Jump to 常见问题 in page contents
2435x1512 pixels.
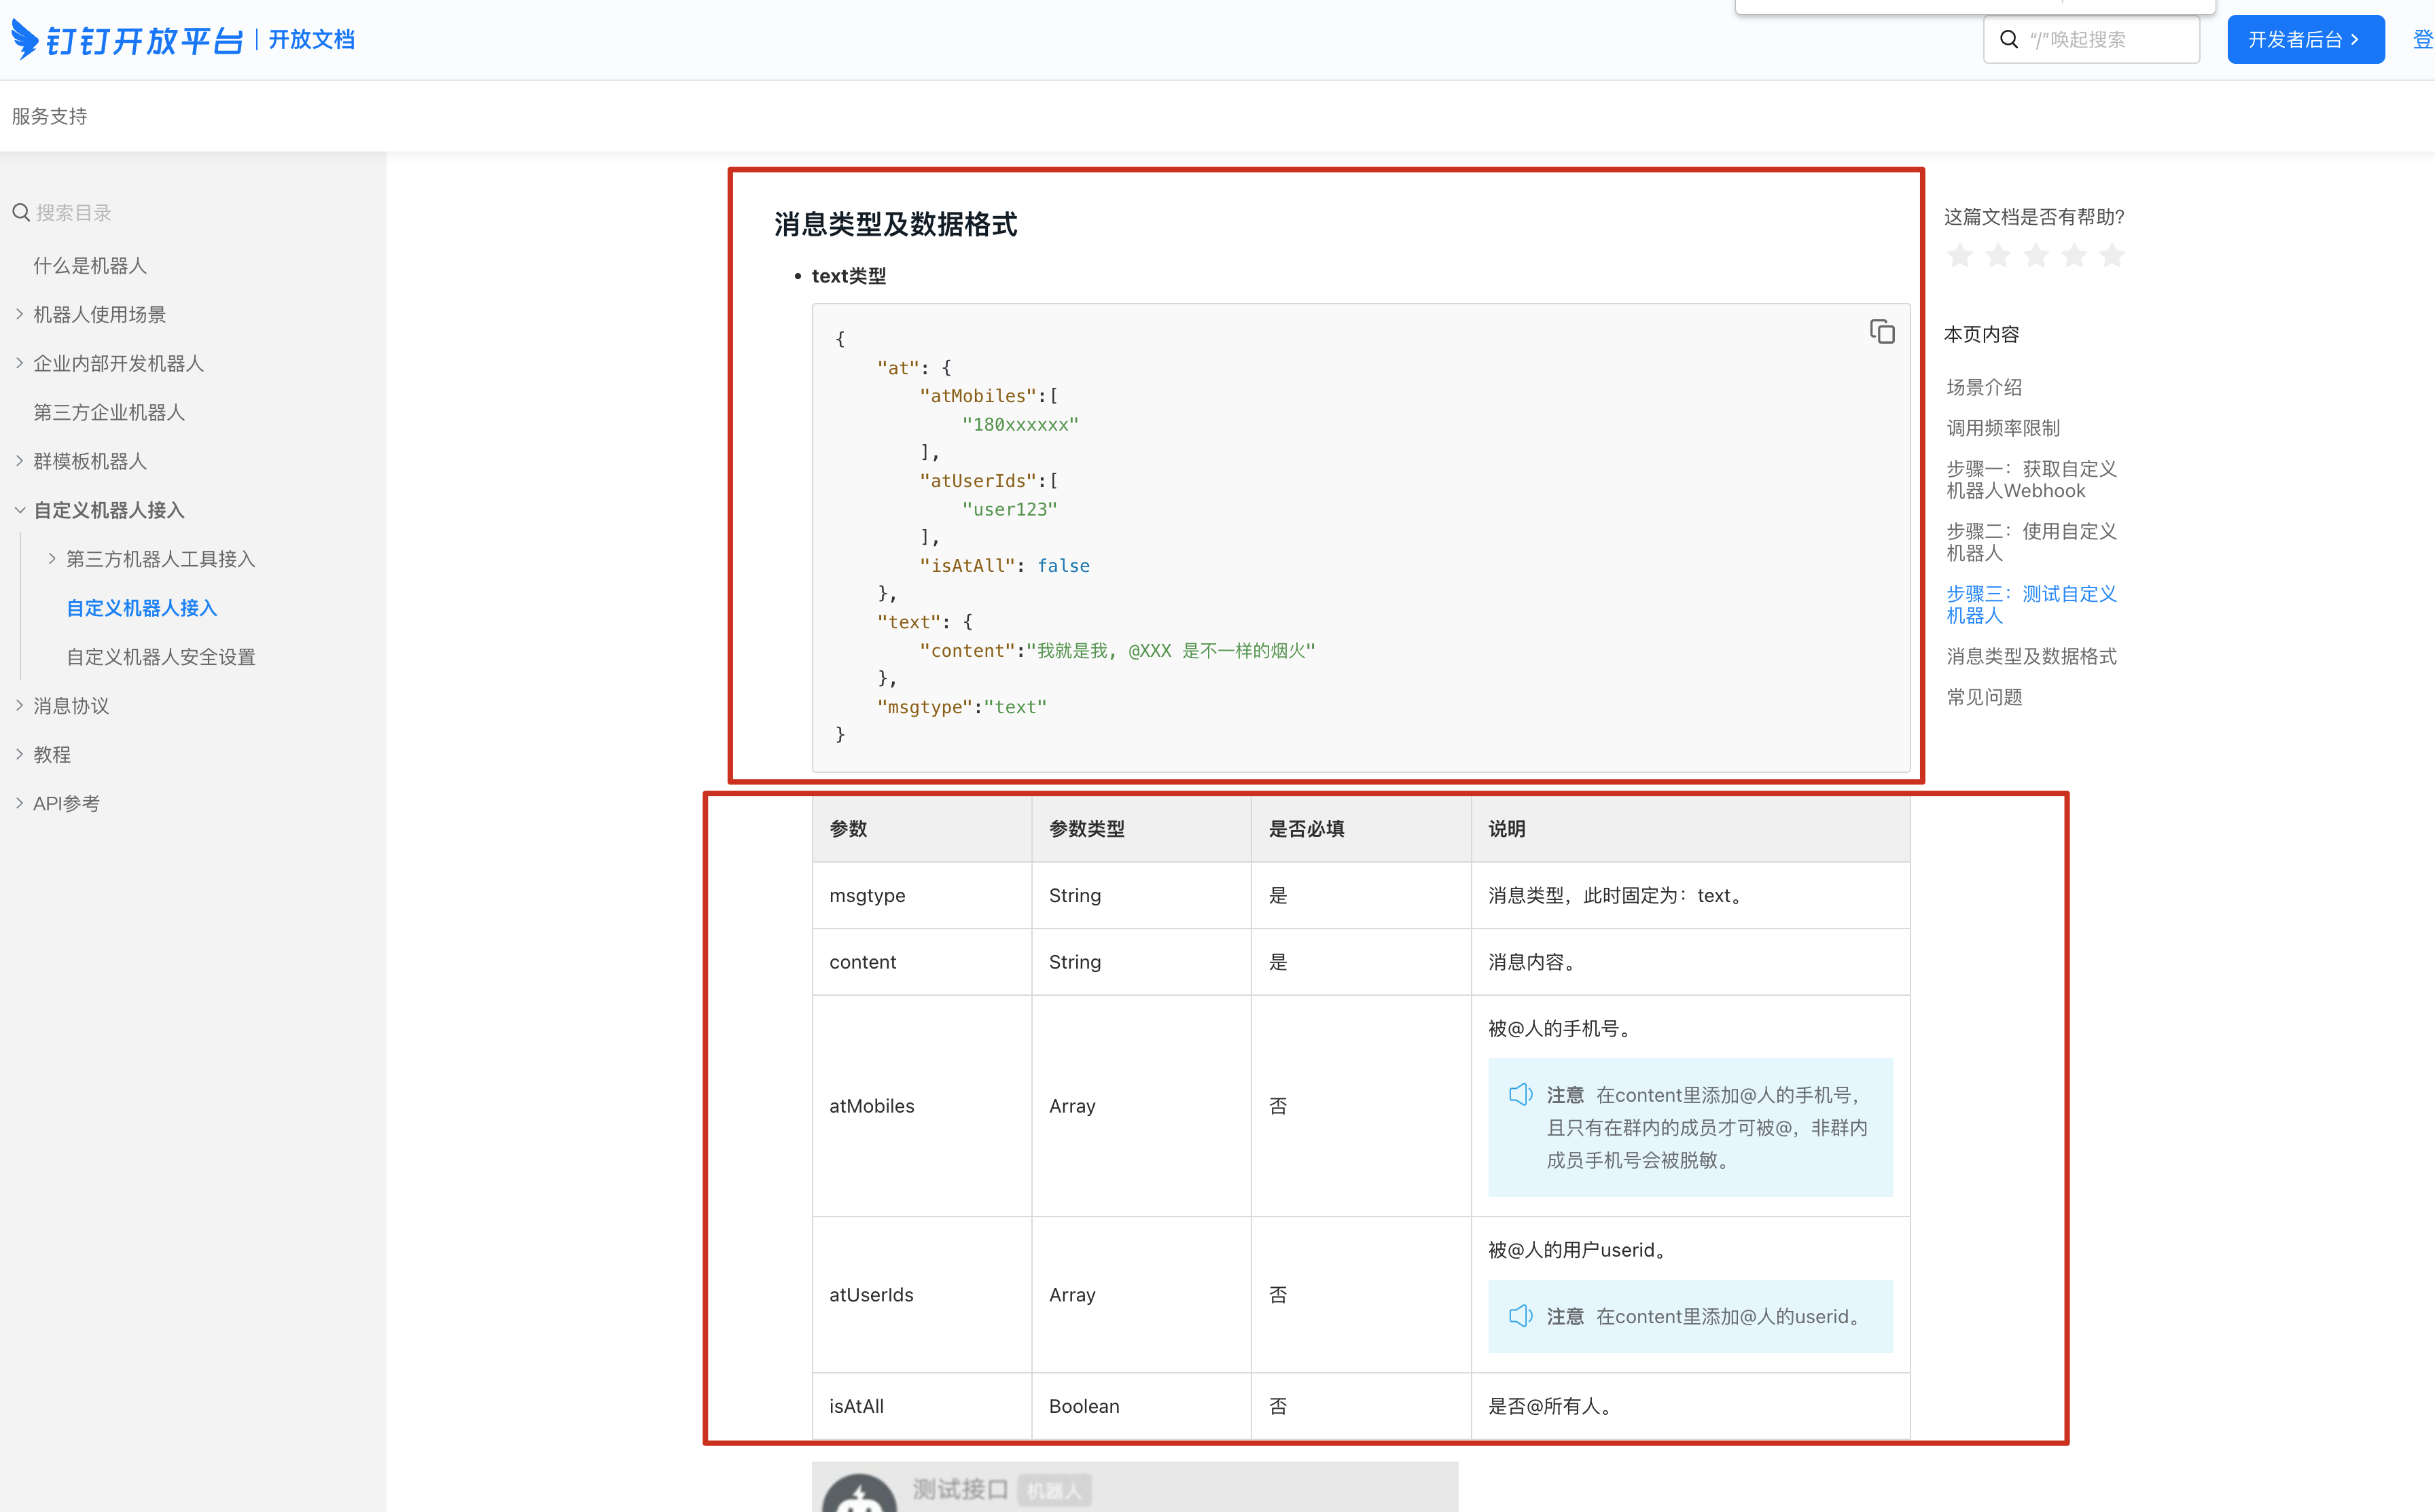tap(1984, 697)
